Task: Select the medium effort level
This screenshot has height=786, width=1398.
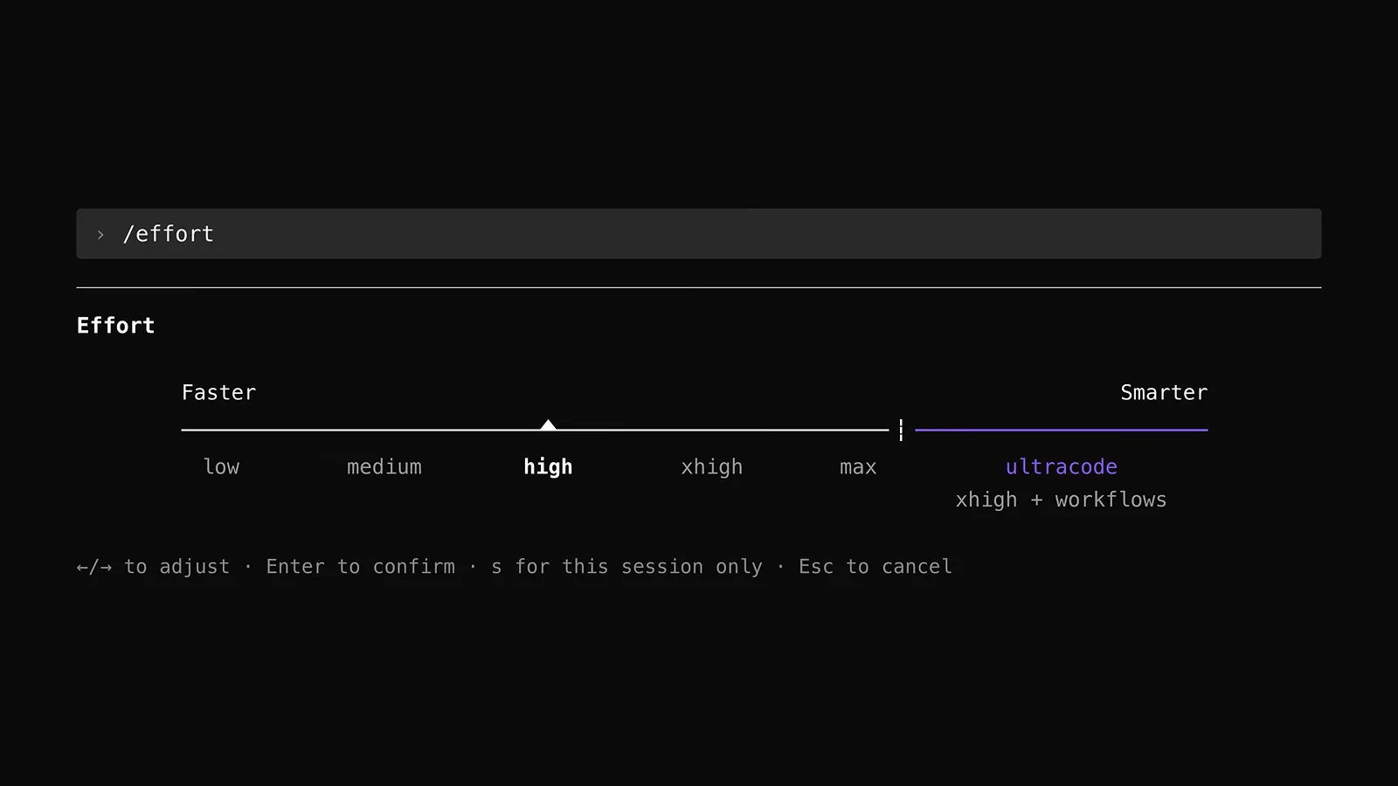Action: (384, 467)
